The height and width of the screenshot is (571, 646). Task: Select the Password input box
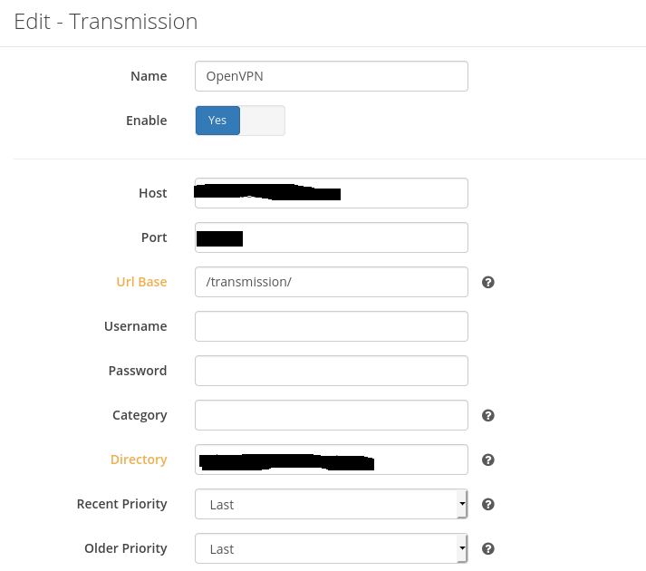pos(331,371)
